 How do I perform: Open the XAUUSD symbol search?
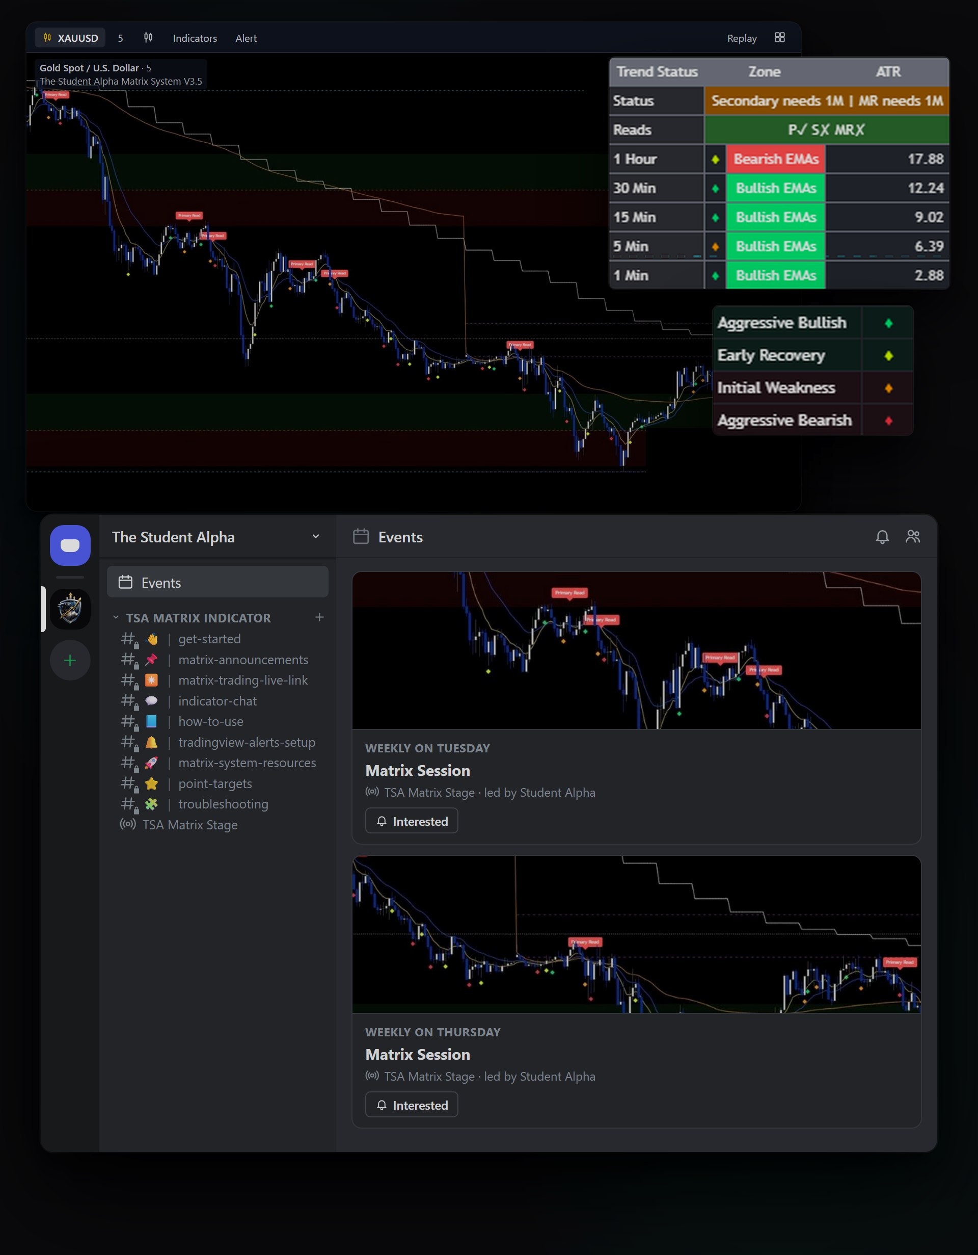[x=70, y=38]
